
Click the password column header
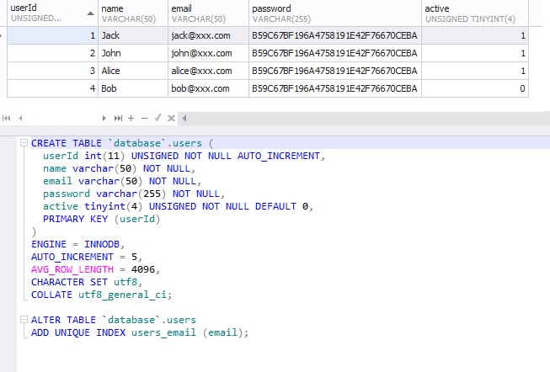pyautogui.click(x=335, y=13)
